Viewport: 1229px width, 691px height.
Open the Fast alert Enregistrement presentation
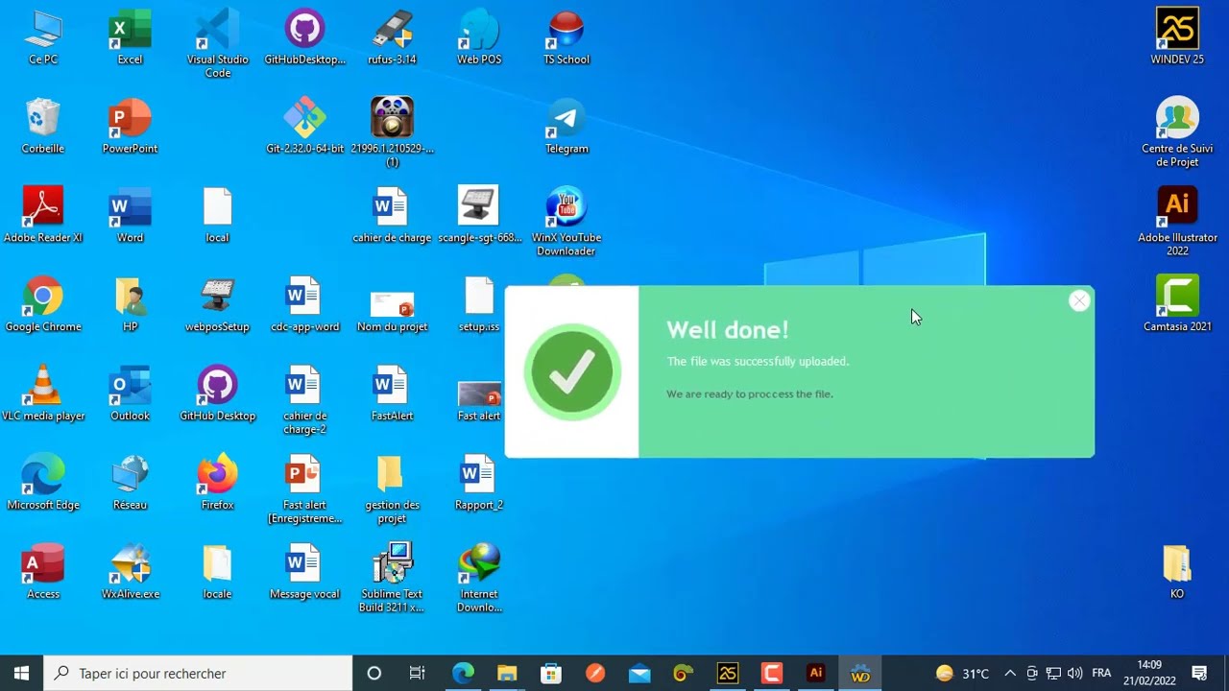[x=304, y=489]
